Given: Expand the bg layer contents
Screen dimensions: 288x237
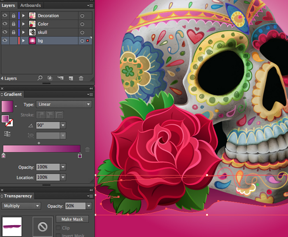Looking at the screenshot, I should click(24, 41).
